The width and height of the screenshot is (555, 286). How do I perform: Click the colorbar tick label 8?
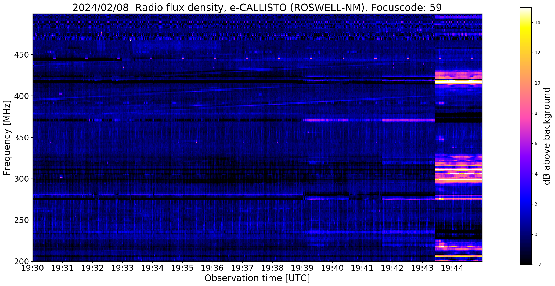(536, 113)
